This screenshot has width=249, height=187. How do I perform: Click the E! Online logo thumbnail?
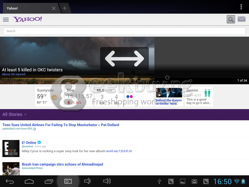11,148
